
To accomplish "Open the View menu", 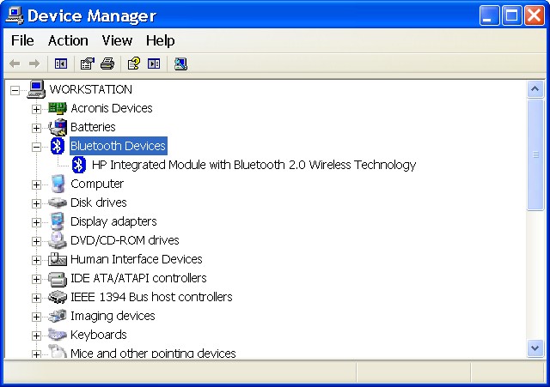I will coord(117,40).
